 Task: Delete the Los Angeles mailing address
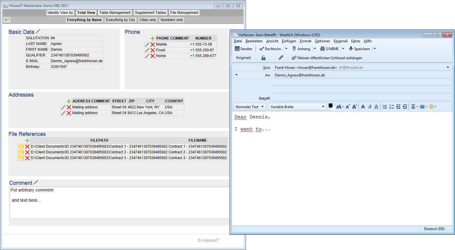click(69, 113)
